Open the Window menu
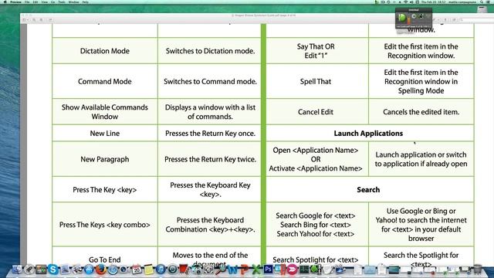Image resolution: width=494 pixels, height=278 pixels. 74,2
